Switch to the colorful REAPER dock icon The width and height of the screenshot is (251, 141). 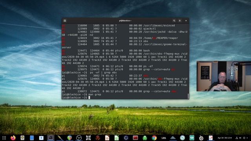pos(69,138)
